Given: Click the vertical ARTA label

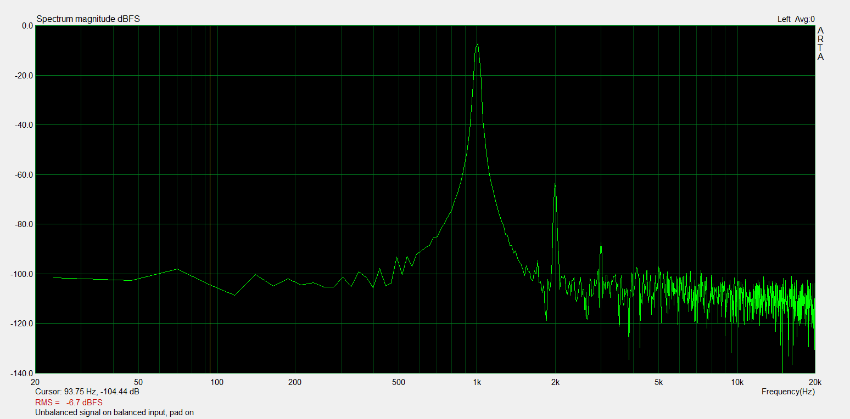Looking at the screenshot, I should [820, 43].
